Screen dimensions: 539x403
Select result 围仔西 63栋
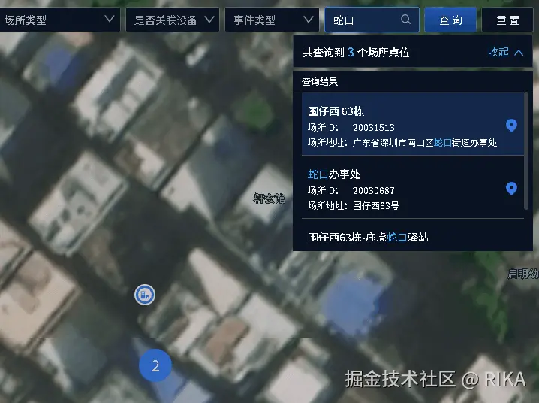pyautogui.click(x=412, y=124)
